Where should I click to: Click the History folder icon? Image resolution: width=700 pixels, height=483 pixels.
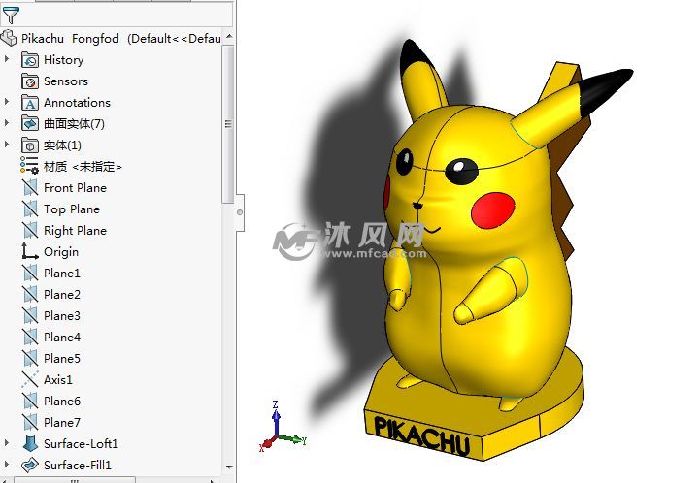(30, 60)
